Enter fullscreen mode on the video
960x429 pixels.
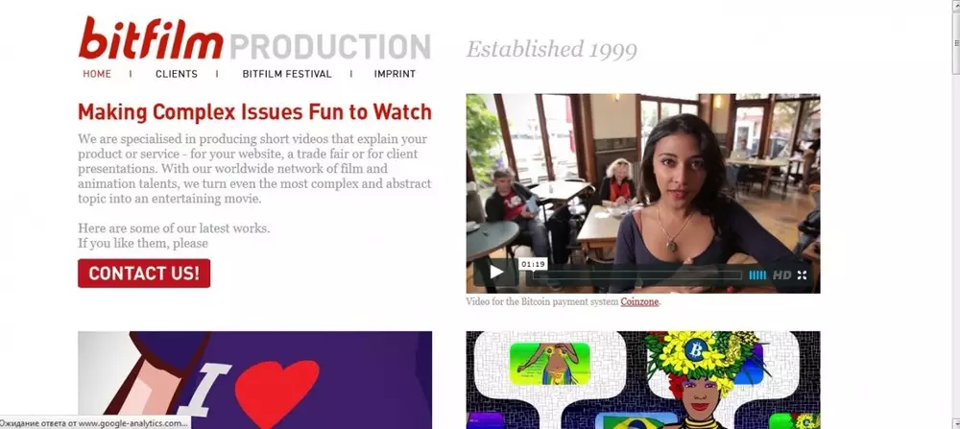(x=802, y=275)
